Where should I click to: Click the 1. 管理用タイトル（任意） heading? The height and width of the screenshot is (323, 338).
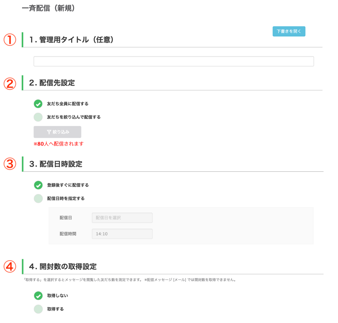click(x=71, y=40)
